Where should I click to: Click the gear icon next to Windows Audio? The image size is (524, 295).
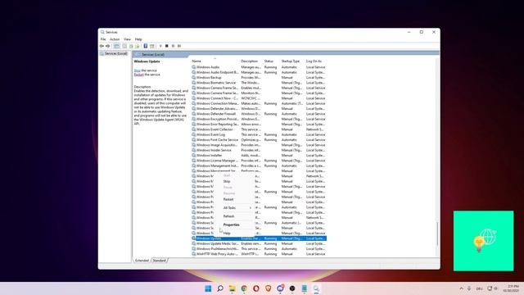coord(193,67)
